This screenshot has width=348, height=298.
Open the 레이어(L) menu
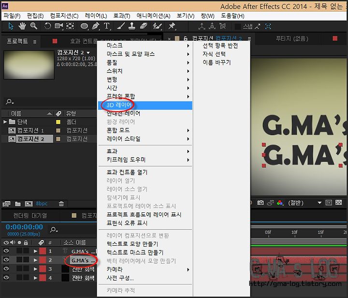click(96, 16)
